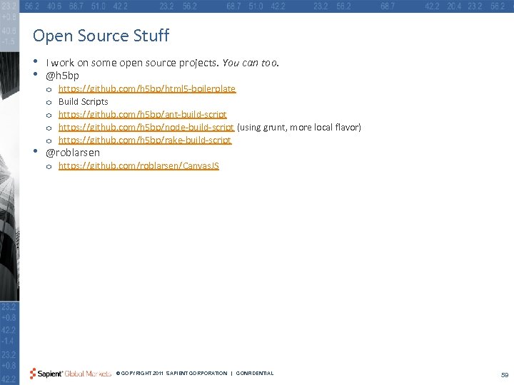This screenshot has width=514, height=385.
Task: Click the 'Build Scripts' sub-bullet text
Action: (x=84, y=101)
